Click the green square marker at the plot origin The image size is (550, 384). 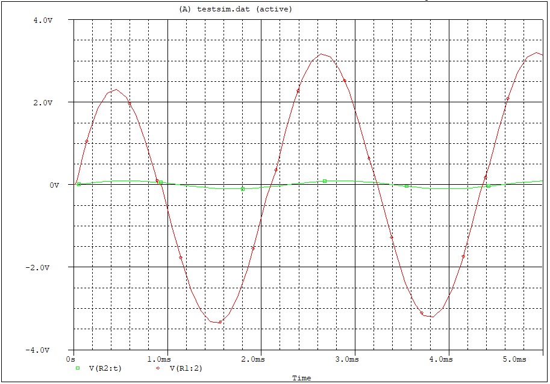[x=78, y=184]
